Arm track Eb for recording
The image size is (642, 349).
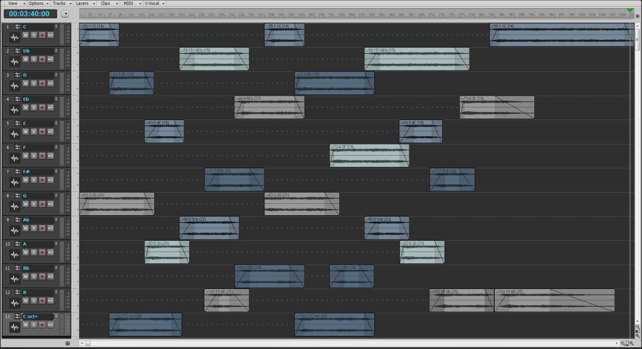pyautogui.click(x=42, y=107)
